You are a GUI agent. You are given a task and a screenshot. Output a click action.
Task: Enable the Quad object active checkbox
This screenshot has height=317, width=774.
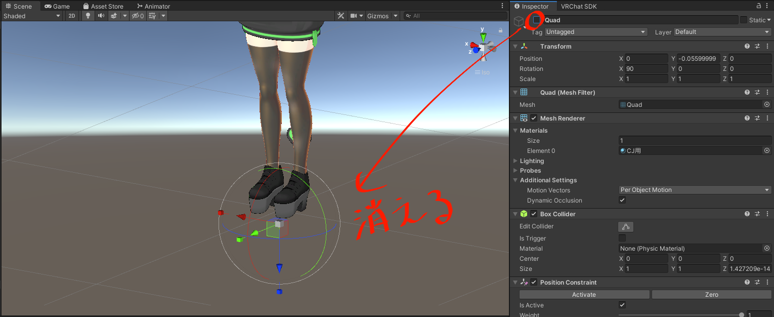537,20
